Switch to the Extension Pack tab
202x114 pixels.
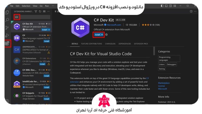(141, 44)
